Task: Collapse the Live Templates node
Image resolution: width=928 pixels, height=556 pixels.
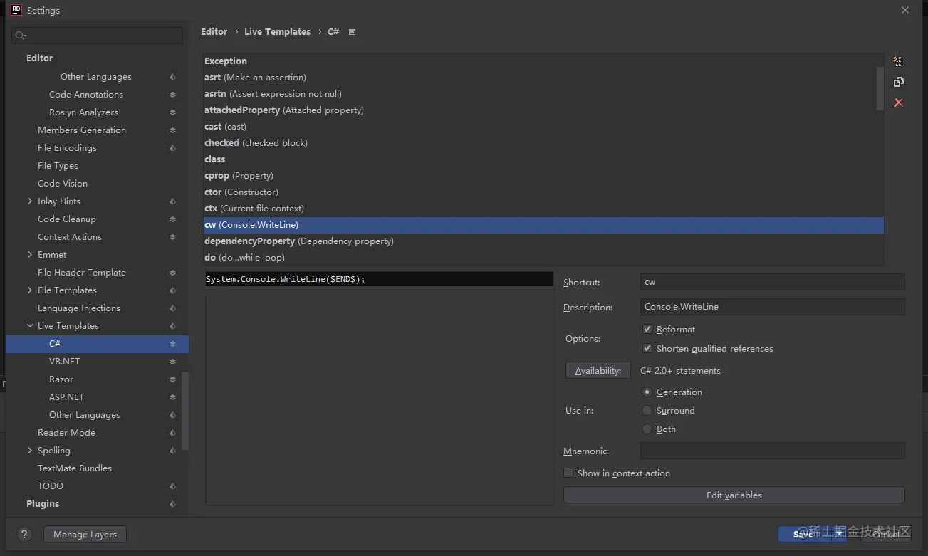Action: 30,326
